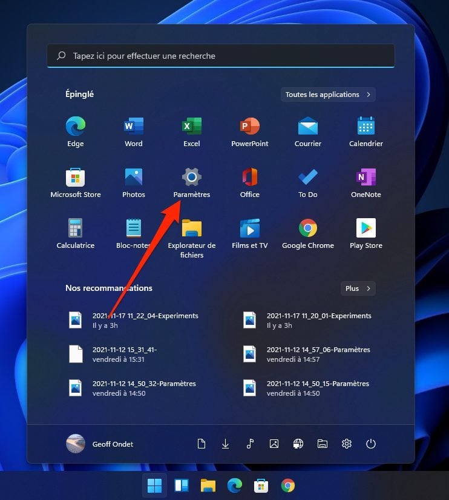The image size is (449, 500).
Task: Launch the Office app
Action: point(250,182)
